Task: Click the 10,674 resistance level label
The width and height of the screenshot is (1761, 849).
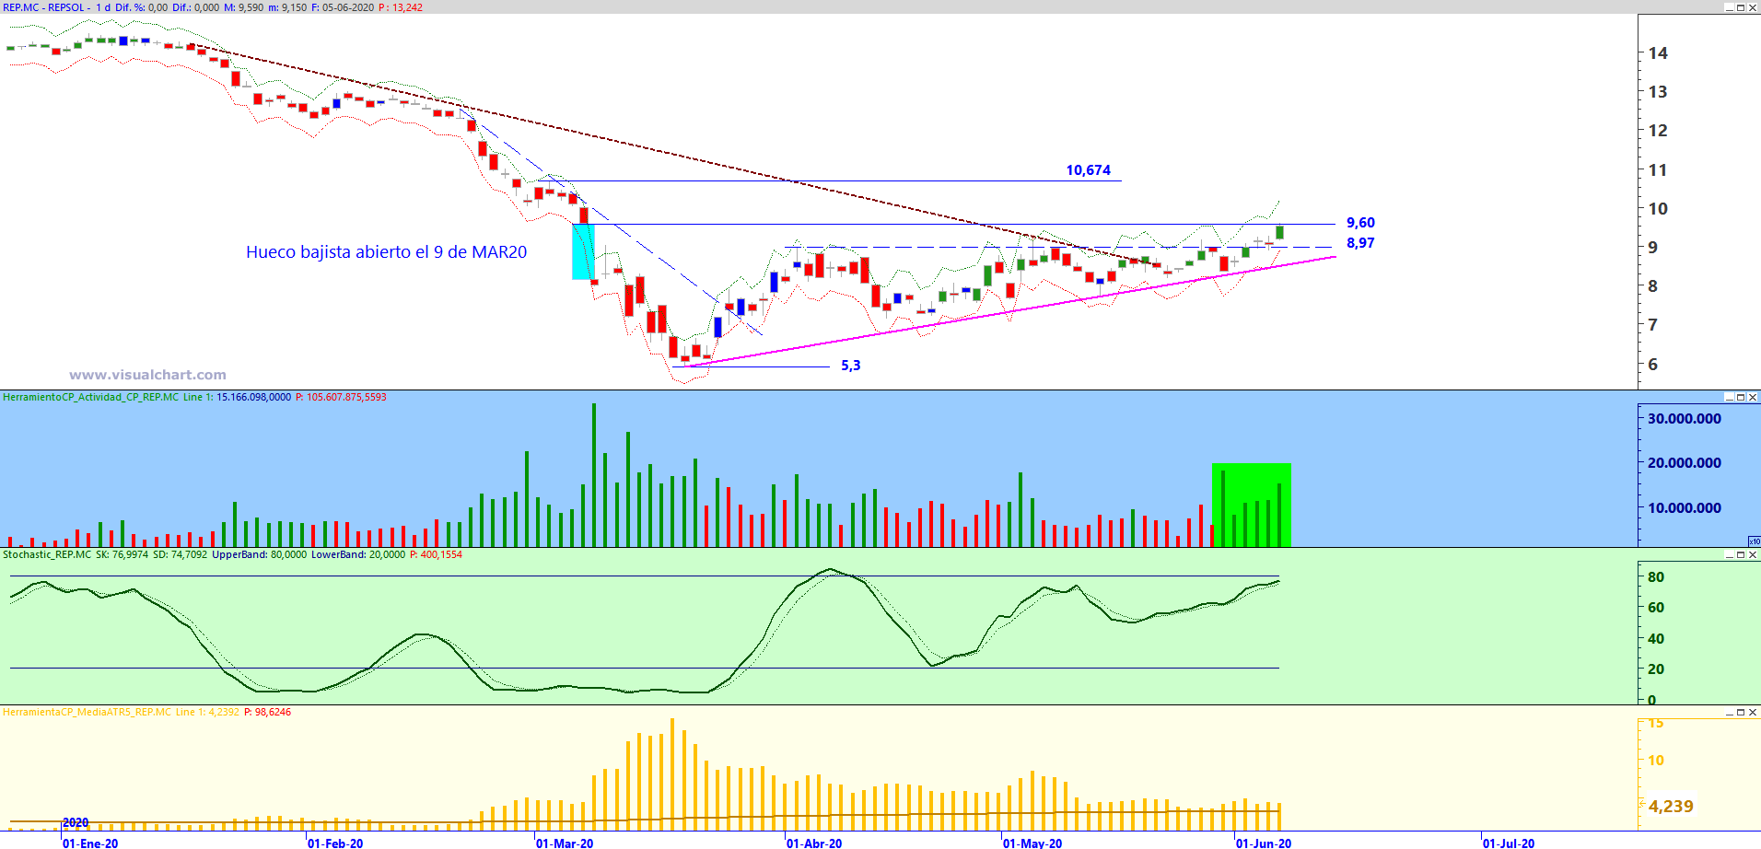Action: click(1089, 170)
